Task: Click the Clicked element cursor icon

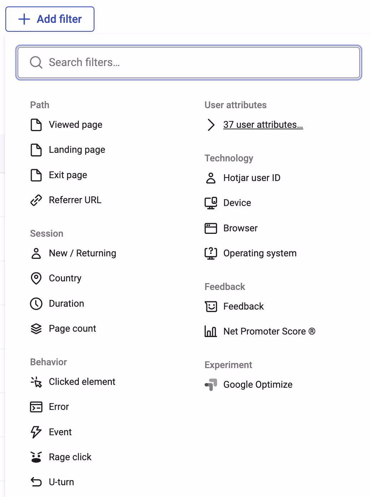Action: [36, 382]
